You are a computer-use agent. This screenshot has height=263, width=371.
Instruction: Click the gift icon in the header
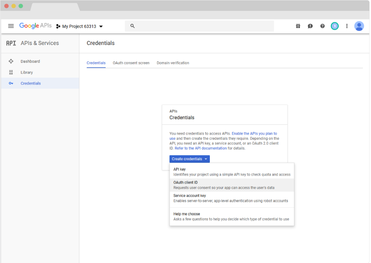(298, 26)
